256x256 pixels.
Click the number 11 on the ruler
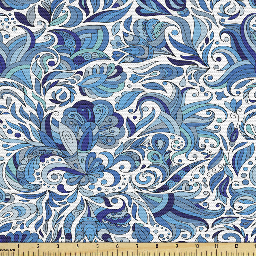click(216, 246)
